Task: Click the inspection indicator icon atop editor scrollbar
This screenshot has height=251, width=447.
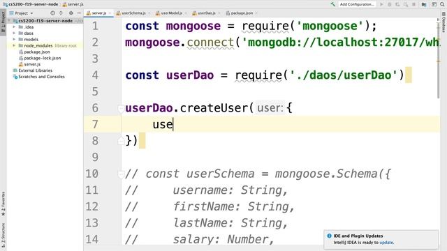Action: pyautogui.click(x=438, y=20)
